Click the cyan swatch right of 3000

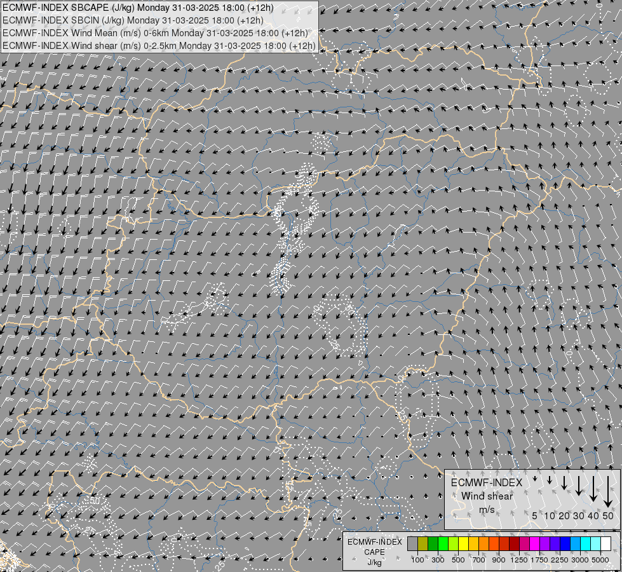point(586,544)
